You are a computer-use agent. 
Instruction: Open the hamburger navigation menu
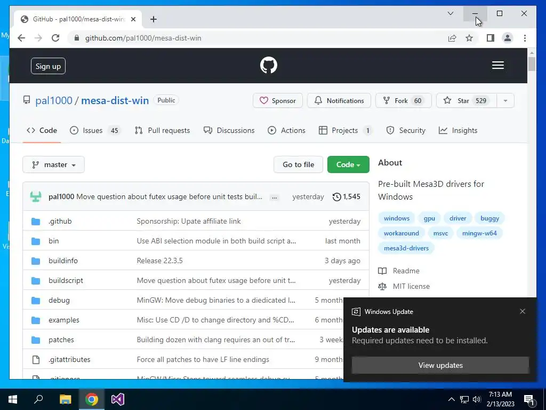pyautogui.click(x=498, y=65)
